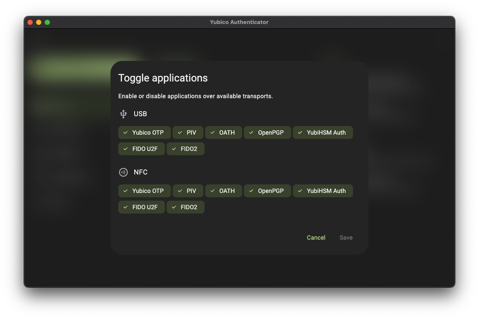Toggle OpenPGP chip in USB section

pyautogui.click(x=267, y=132)
